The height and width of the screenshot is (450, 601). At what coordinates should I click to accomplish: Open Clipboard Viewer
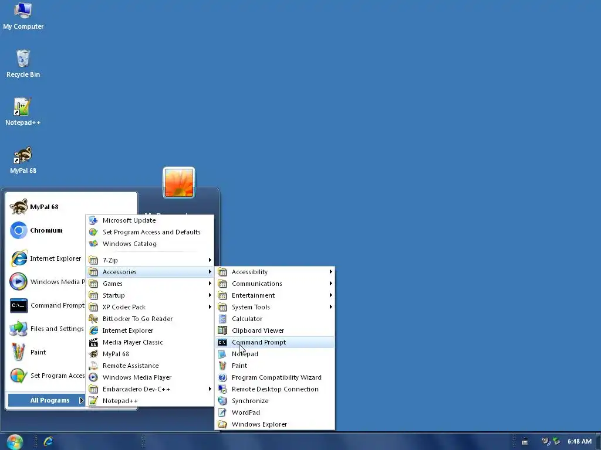click(x=275, y=330)
